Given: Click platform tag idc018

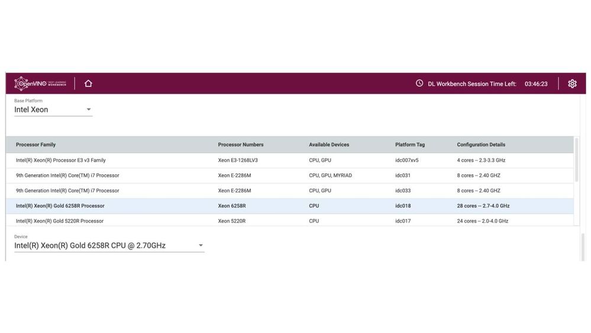Looking at the screenshot, I should click(x=403, y=206).
